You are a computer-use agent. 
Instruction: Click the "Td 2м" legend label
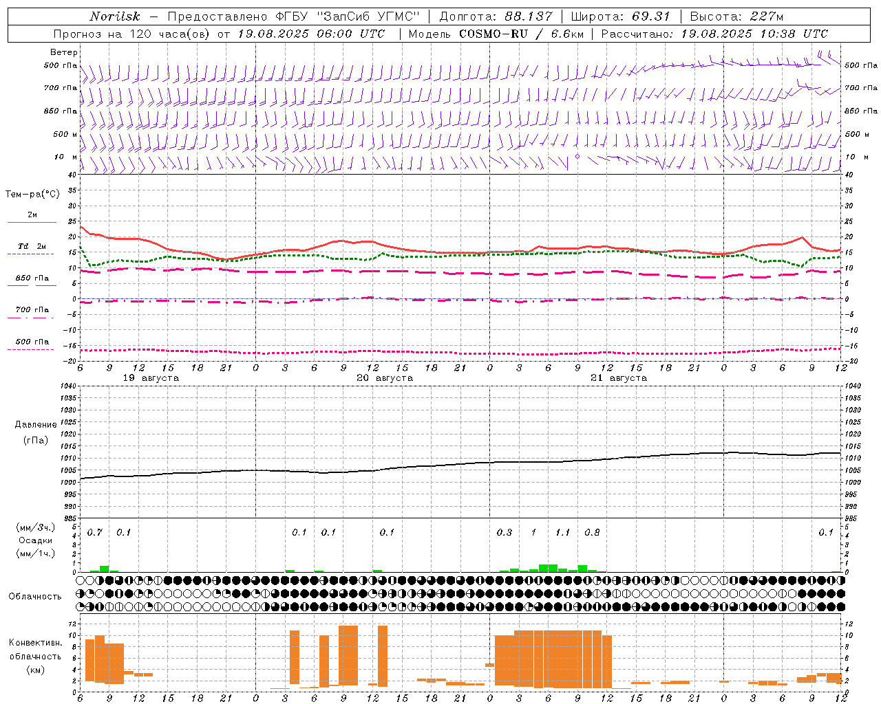[x=32, y=246]
